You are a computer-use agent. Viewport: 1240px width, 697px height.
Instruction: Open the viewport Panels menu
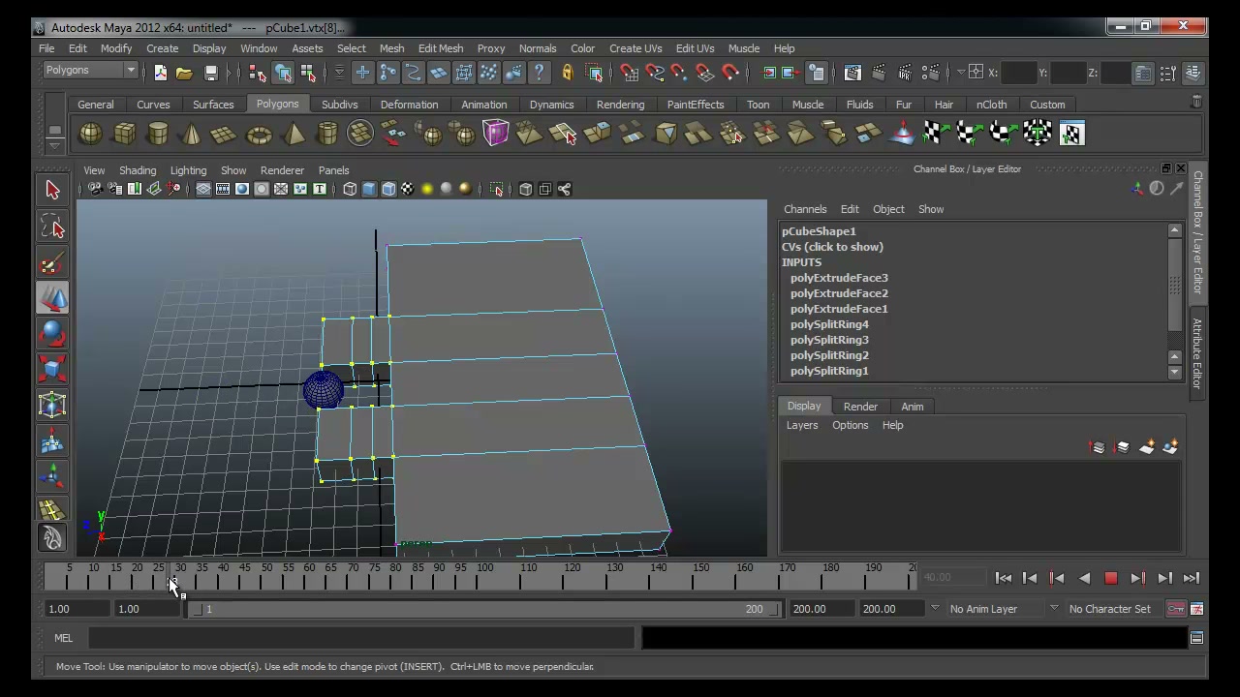tap(333, 170)
